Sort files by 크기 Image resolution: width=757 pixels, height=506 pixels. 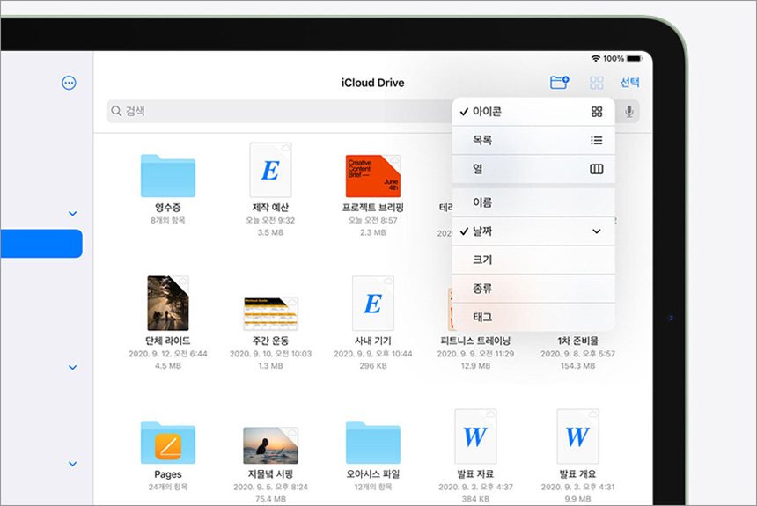(533, 260)
